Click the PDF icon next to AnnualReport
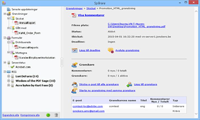The image size is (200, 120). coord(16,23)
